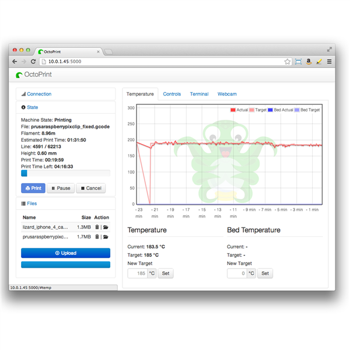Pause the current print job

[60, 188]
